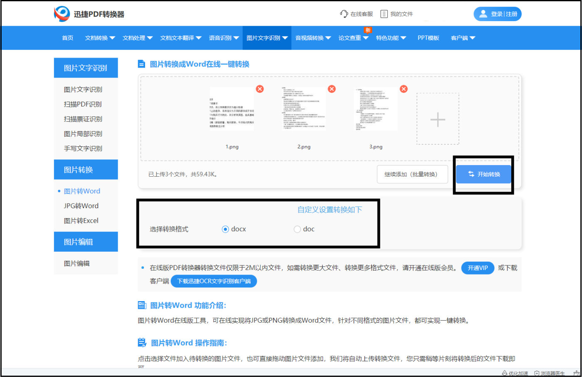Click the 开通VIP button

click(x=477, y=268)
